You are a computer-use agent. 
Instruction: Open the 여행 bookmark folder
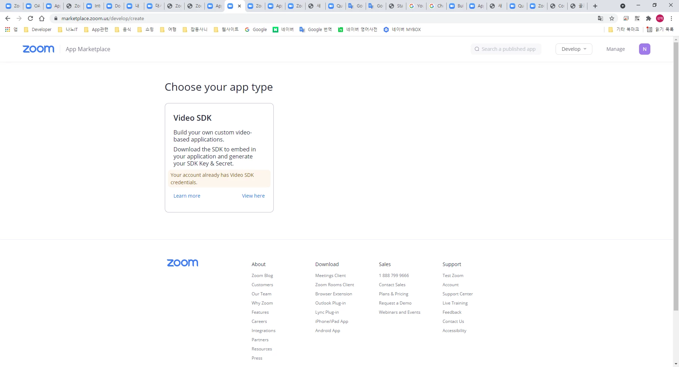[168, 30]
